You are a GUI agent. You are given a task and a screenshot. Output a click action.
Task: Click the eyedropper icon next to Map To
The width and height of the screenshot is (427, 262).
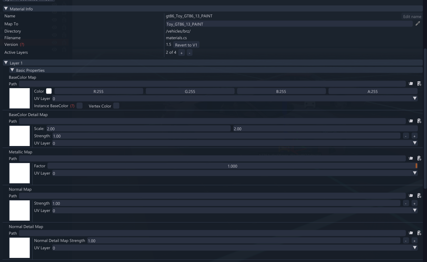coord(418,24)
